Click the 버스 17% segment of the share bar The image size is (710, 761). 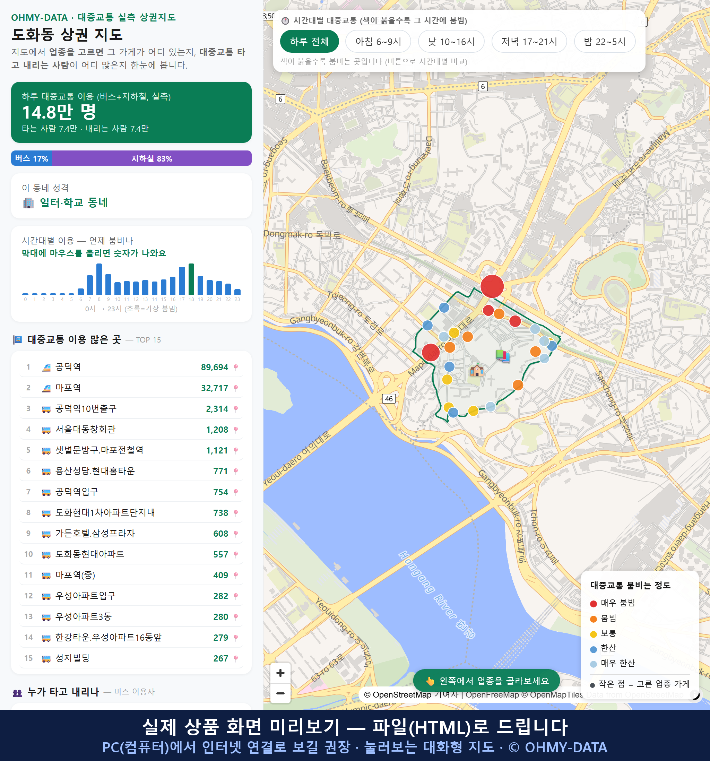click(x=32, y=158)
